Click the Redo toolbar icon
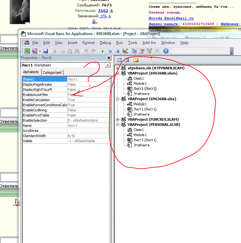The width and height of the screenshot is (241, 243). (x=93, y=51)
